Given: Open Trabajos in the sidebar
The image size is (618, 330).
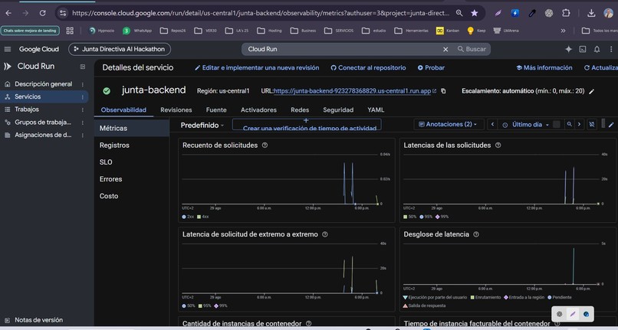Looking at the screenshot, I should tap(27, 109).
